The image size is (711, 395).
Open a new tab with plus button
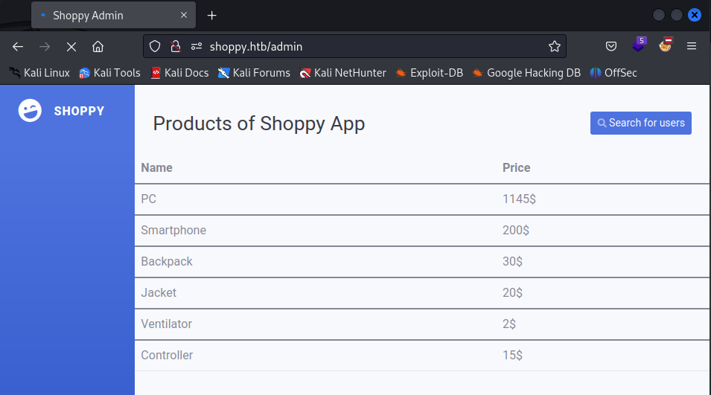pos(211,16)
